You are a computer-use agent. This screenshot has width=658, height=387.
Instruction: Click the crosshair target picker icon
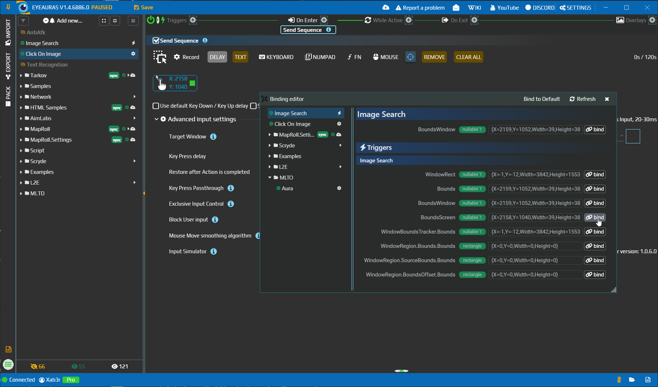point(410,57)
